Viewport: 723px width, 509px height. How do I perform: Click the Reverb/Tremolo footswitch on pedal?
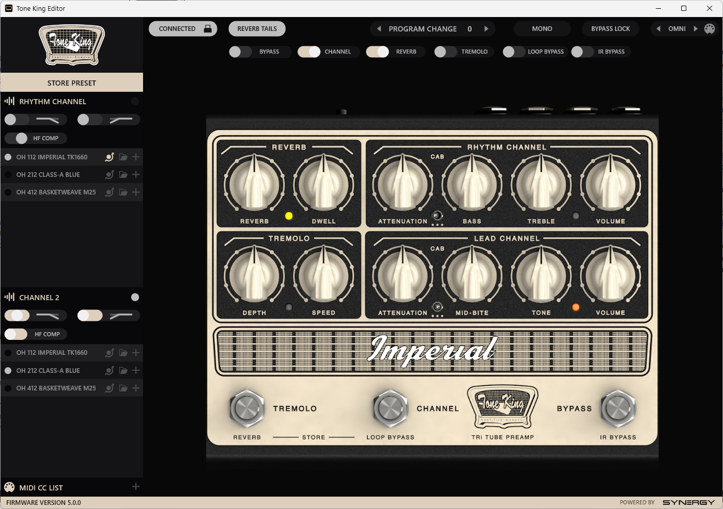[247, 408]
